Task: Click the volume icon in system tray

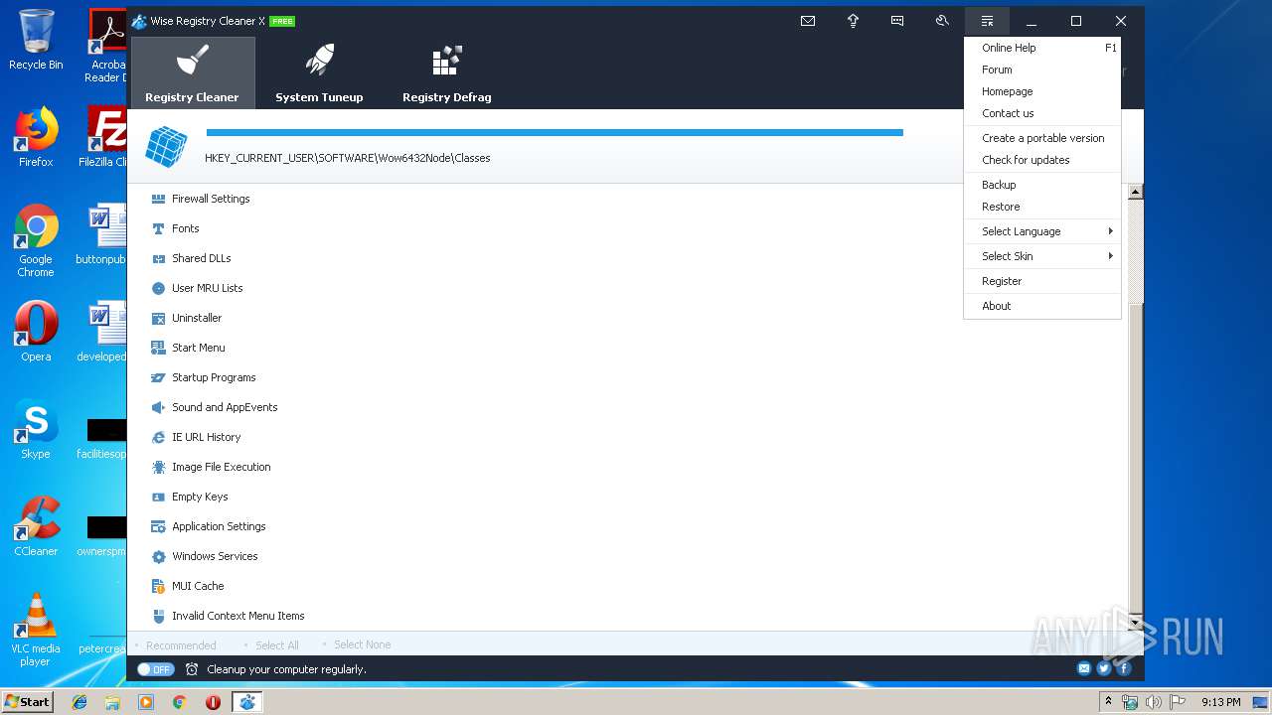Action: pos(1154,702)
